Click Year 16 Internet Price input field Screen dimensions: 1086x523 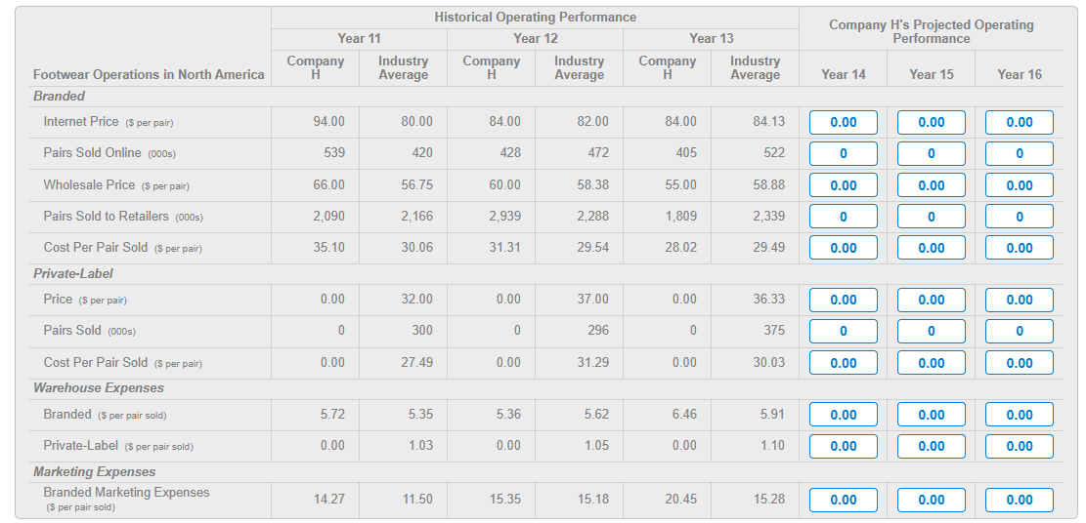click(x=1019, y=122)
